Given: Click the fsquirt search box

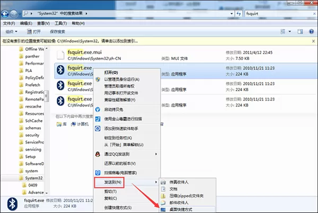Looking at the screenshot, I should point(278,14).
